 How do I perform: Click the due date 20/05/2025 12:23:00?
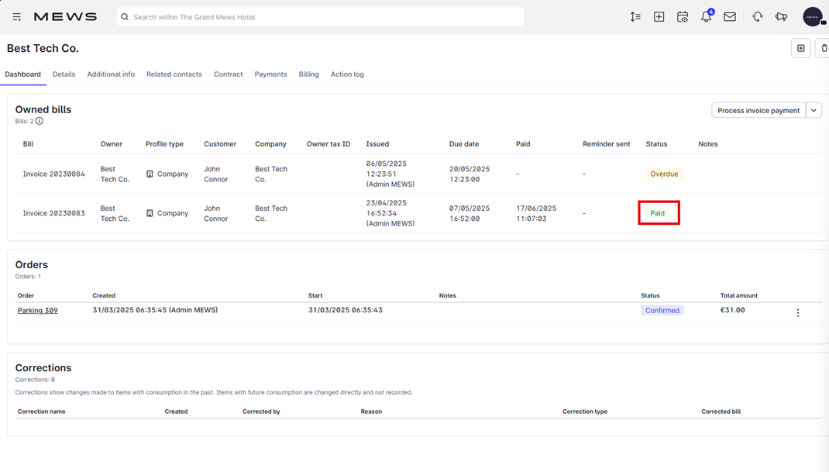pos(470,174)
